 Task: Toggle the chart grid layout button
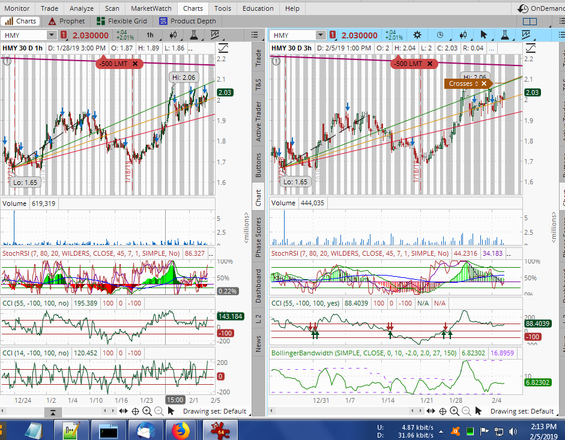[529, 21]
